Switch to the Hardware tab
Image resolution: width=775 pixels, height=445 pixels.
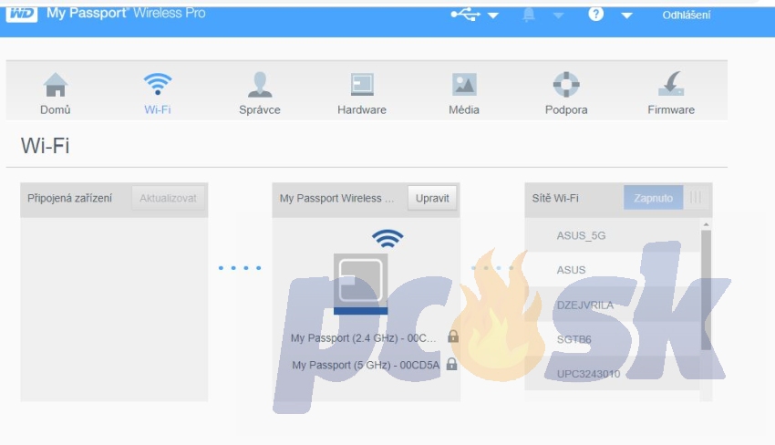(x=362, y=93)
